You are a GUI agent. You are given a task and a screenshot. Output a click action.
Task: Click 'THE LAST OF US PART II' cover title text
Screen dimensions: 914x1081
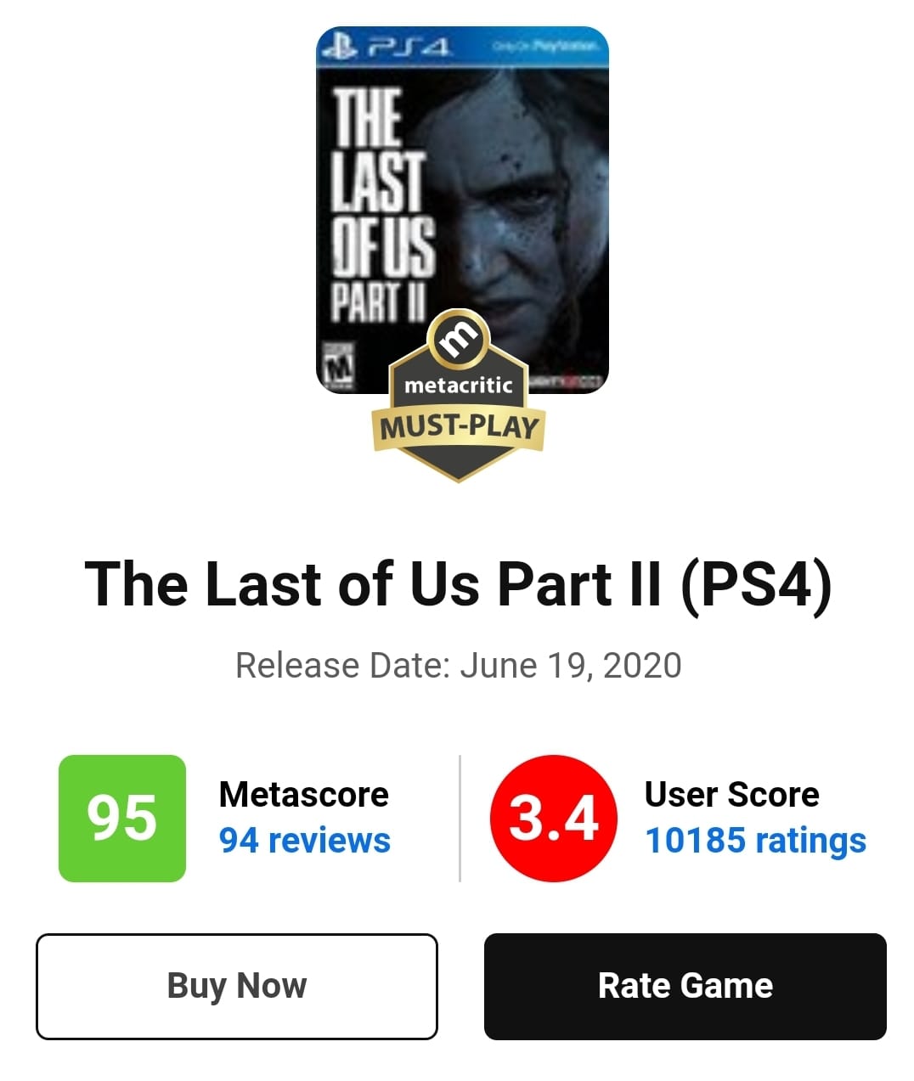pos(382,206)
